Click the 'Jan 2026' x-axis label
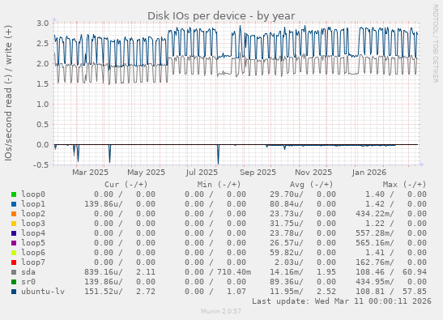The image size is (443, 320). coord(369,173)
